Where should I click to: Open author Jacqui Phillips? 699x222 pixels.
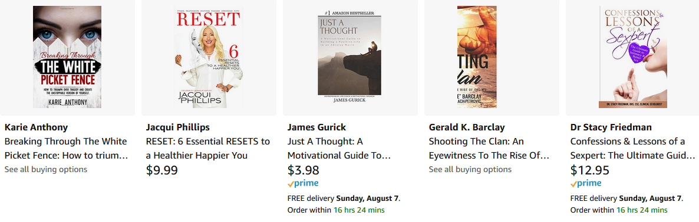click(178, 127)
